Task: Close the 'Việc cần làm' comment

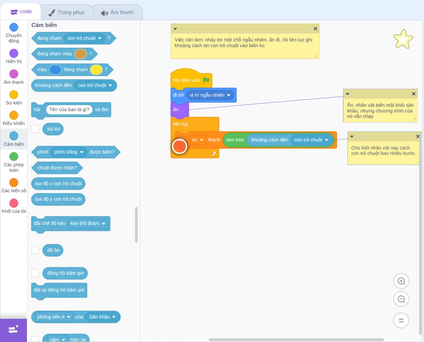Action: (x=315, y=28)
